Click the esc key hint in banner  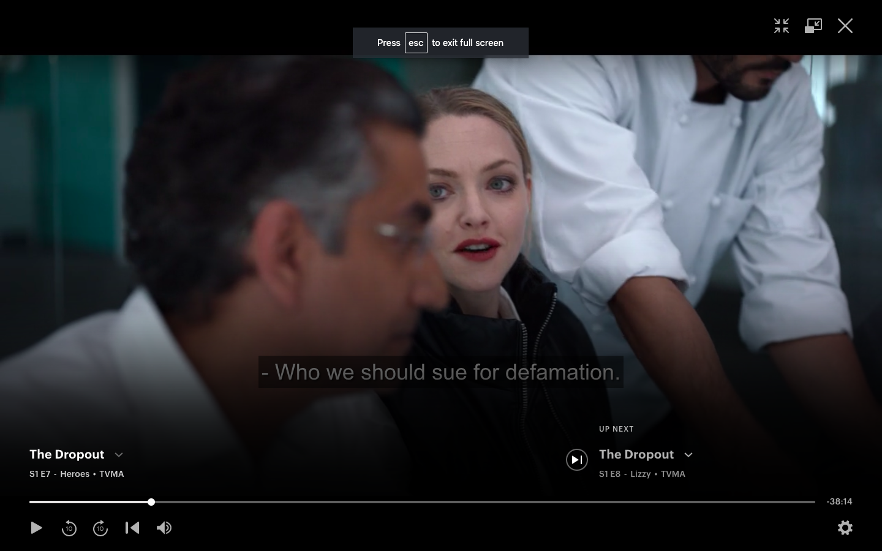point(416,43)
